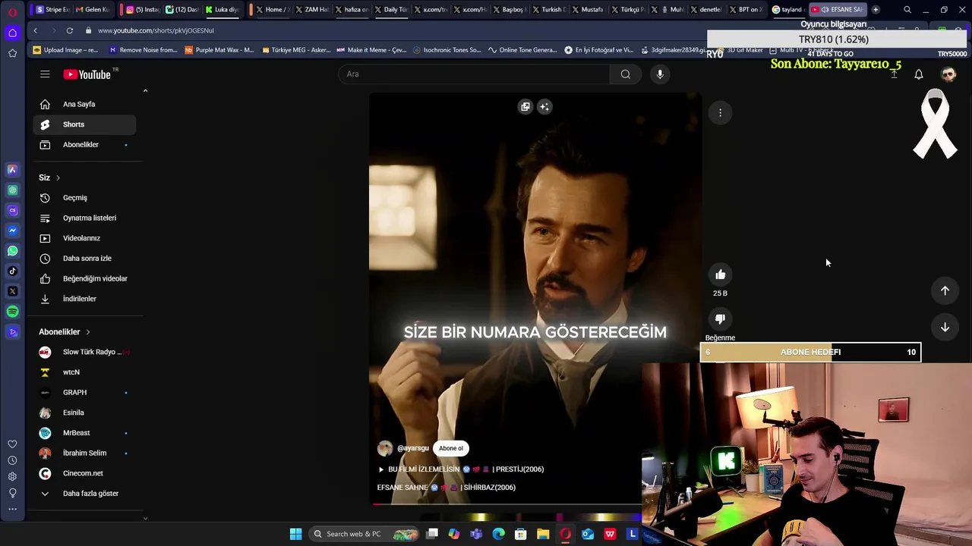This screenshot has height=546, width=972.
Task: Open the Isochronic Tones bookmark
Action: pos(447,50)
